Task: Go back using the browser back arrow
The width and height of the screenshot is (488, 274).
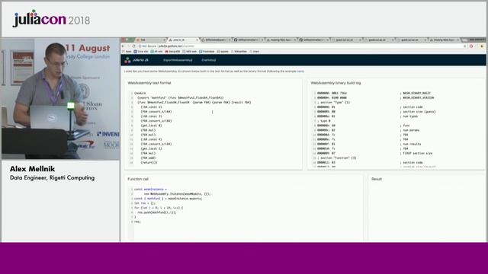Action: tap(124, 46)
